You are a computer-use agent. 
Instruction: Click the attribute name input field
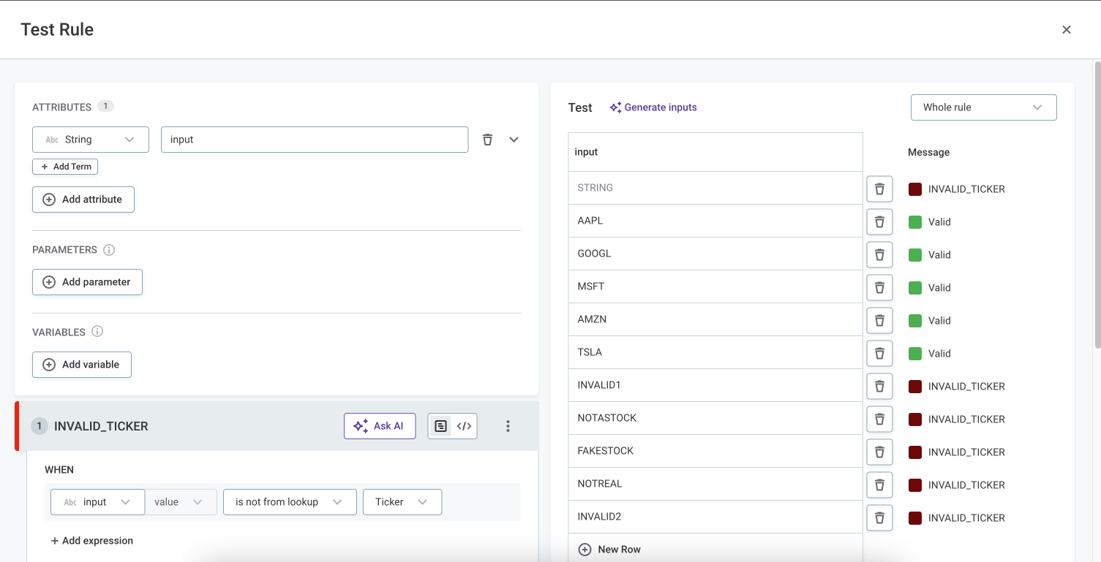[x=314, y=140]
